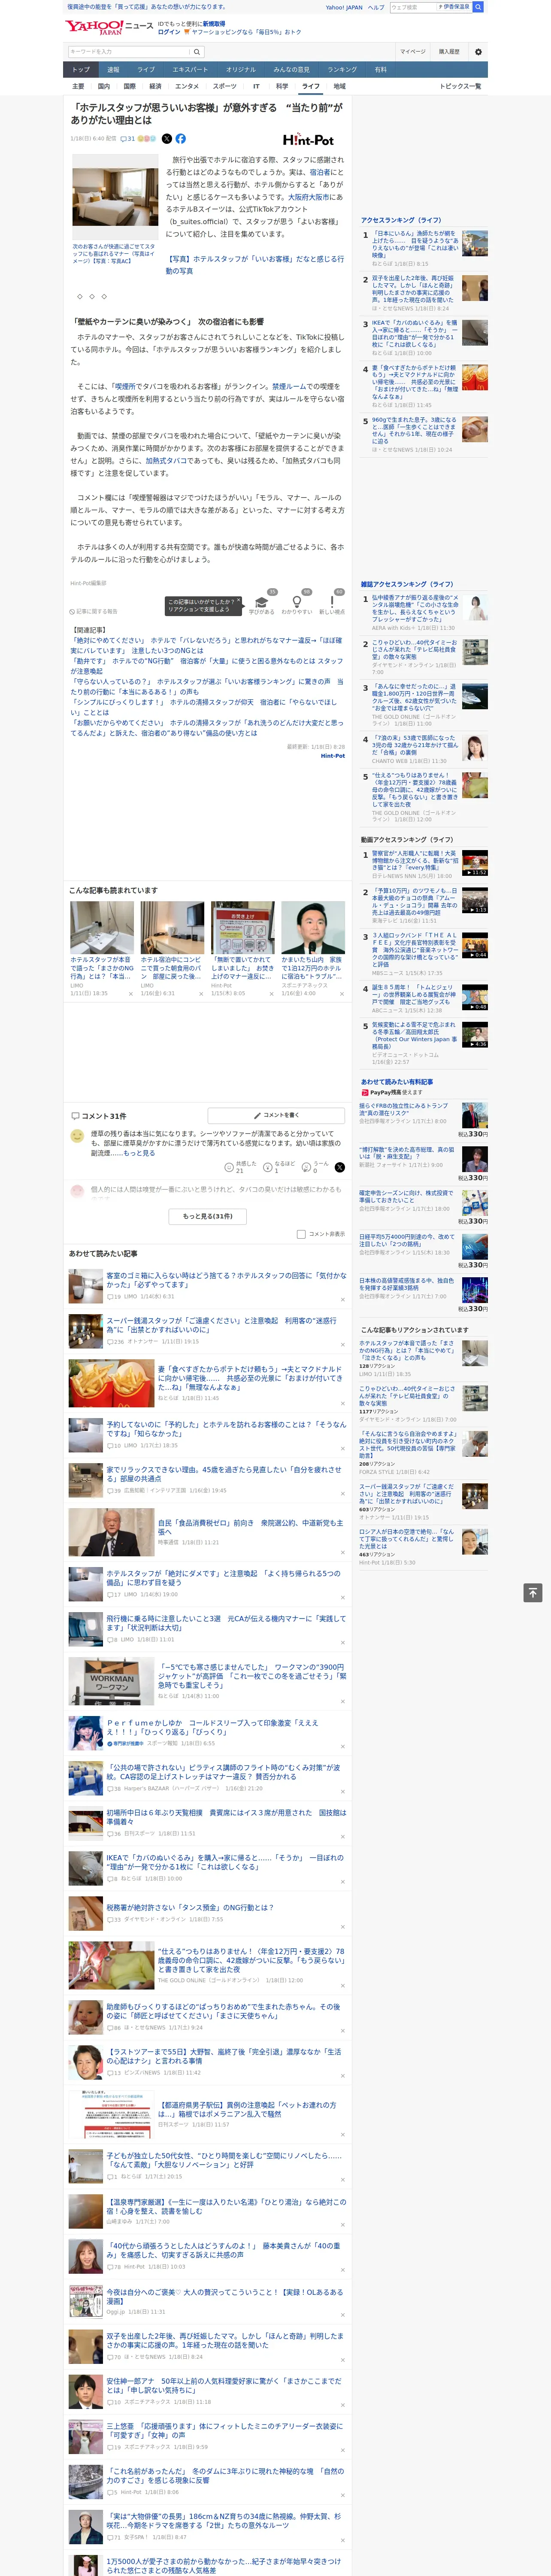
Task: Click the うーん reaction on first comment
Action: coord(316,1167)
